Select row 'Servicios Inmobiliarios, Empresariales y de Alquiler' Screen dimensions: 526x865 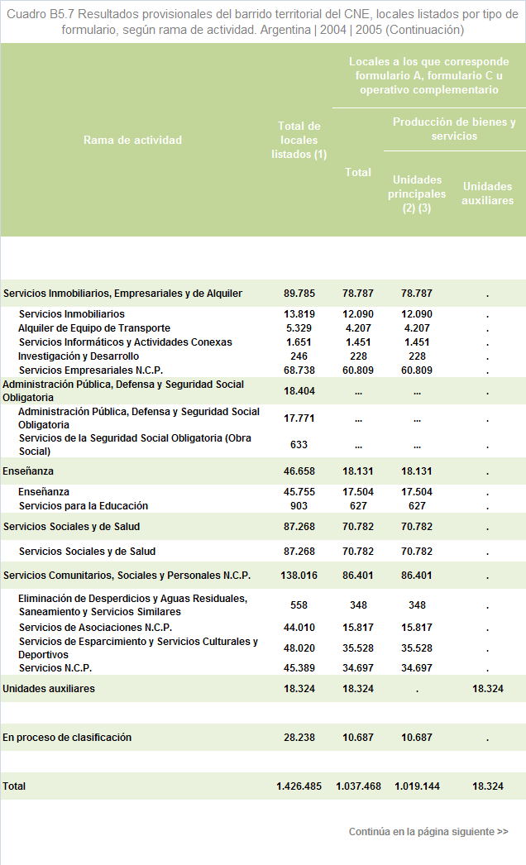[263, 294]
